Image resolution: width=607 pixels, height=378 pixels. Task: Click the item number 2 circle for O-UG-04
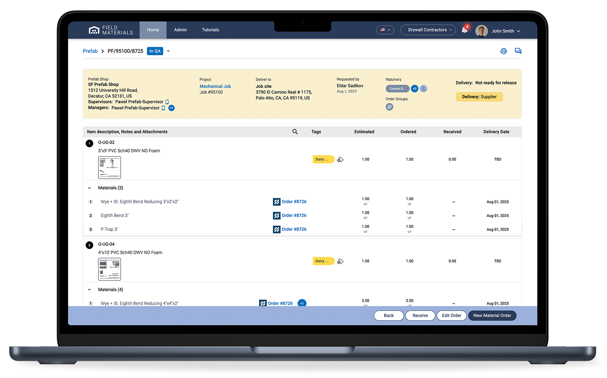click(89, 245)
